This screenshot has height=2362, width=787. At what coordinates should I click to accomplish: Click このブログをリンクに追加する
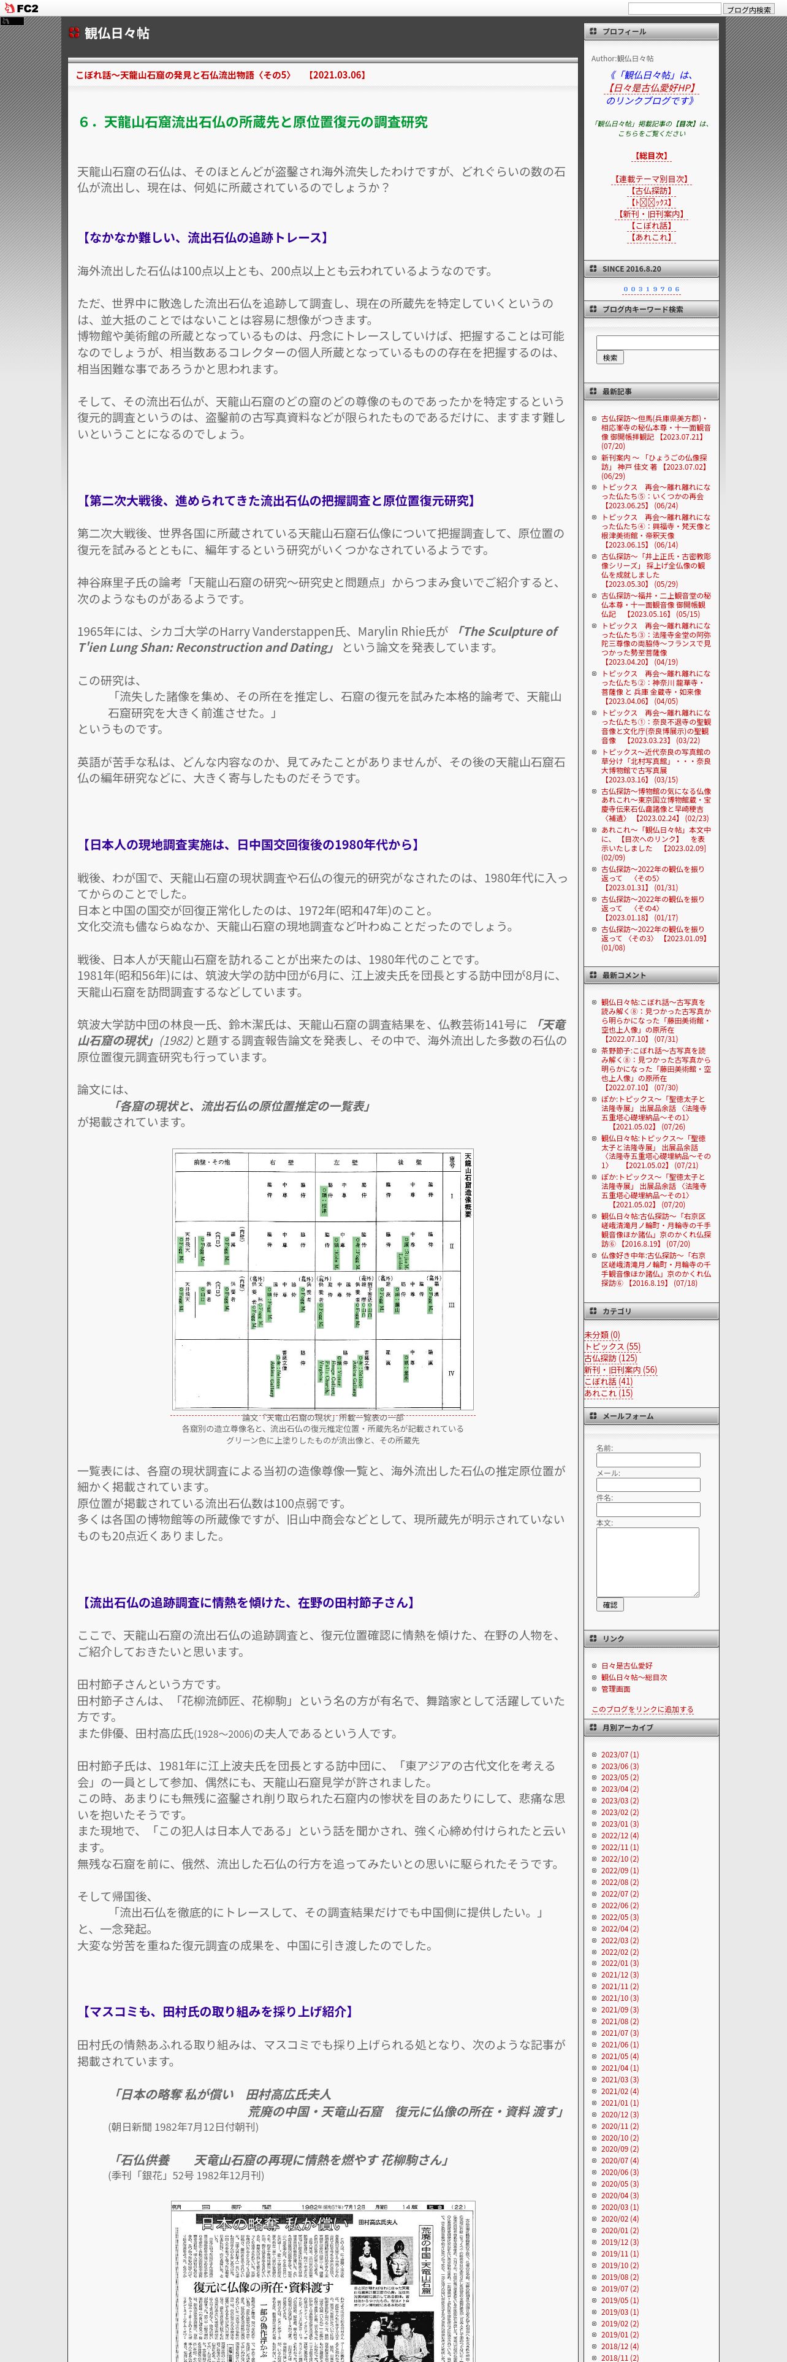pyautogui.click(x=642, y=1709)
